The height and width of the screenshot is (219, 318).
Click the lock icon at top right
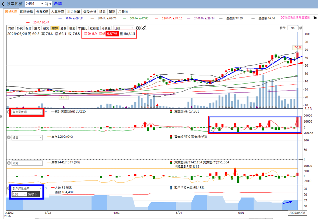pyautogui.click(x=315, y=18)
